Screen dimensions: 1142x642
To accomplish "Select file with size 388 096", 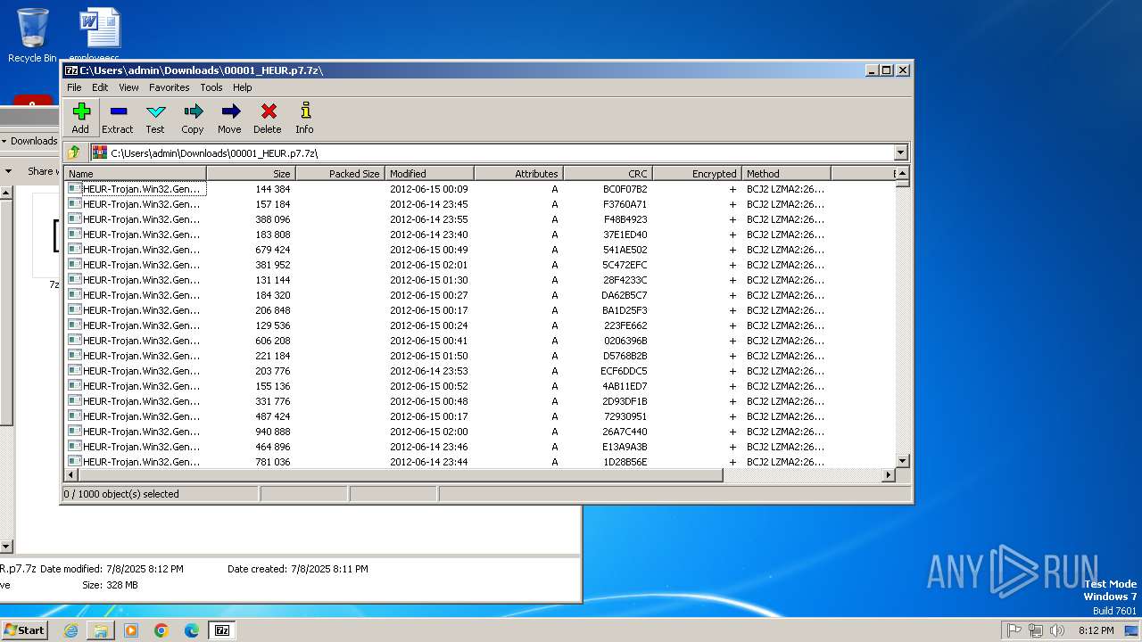I will pyautogui.click(x=480, y=219).
